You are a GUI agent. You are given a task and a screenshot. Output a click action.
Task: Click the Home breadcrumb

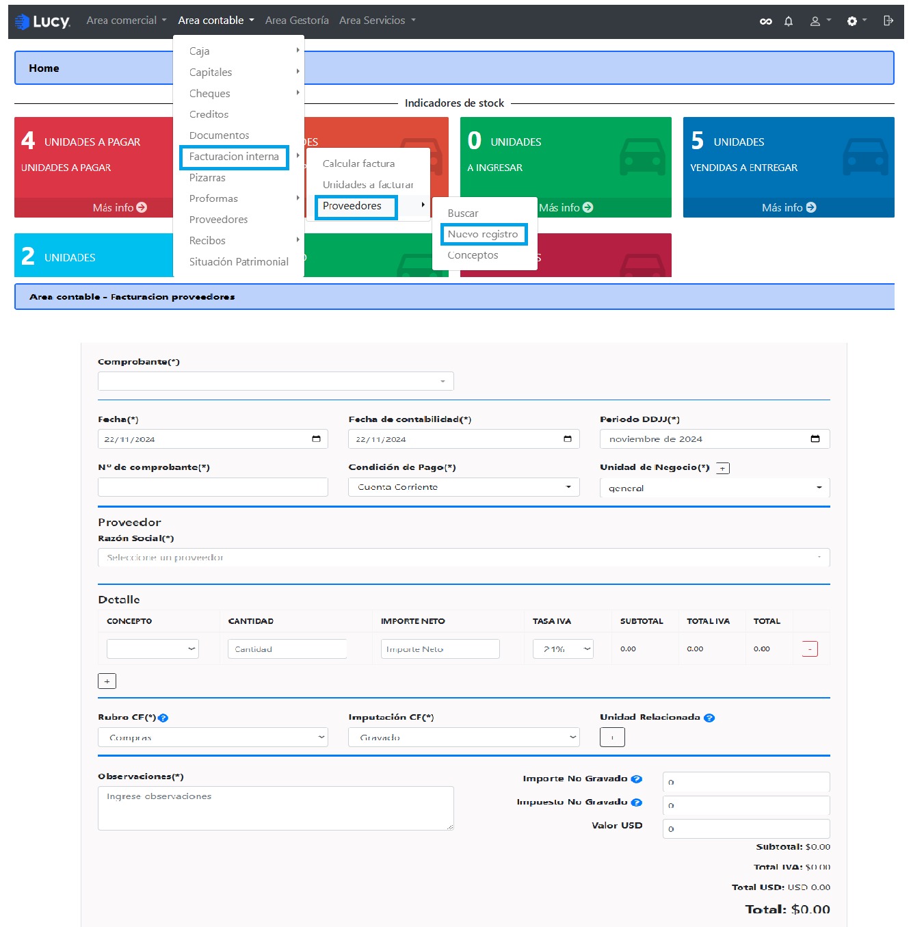click(44, 68)
